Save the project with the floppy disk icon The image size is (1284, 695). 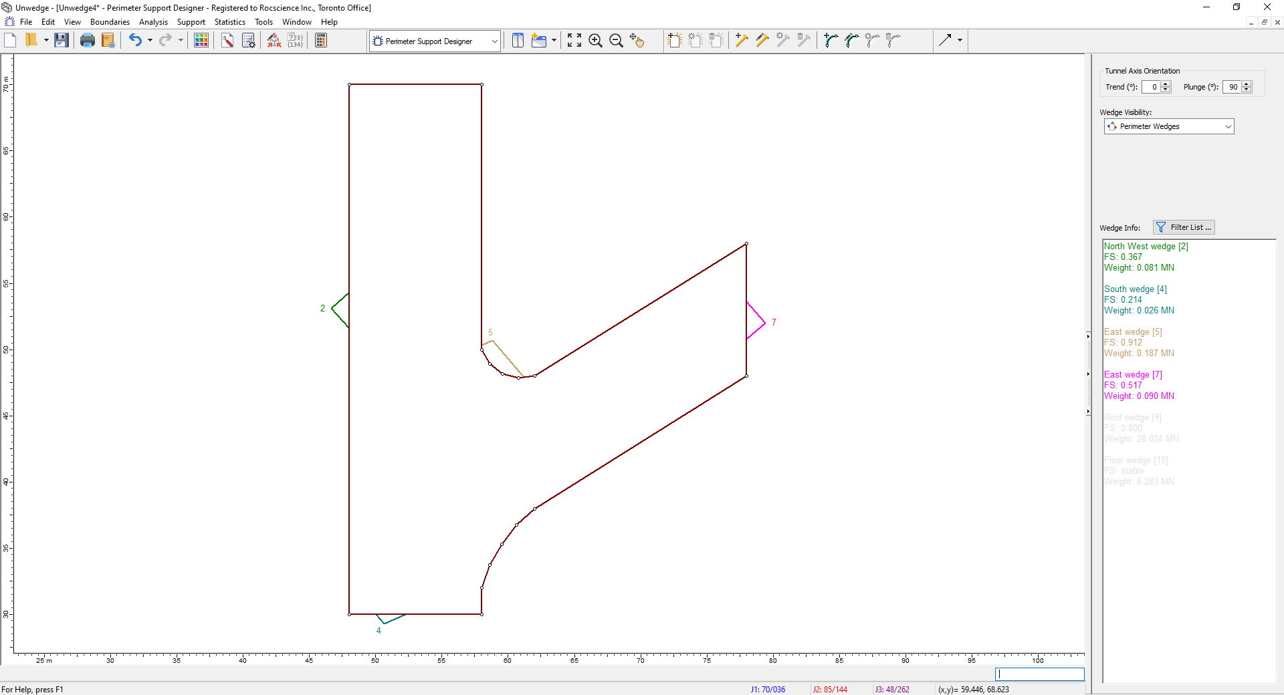[x=62, y=41]
